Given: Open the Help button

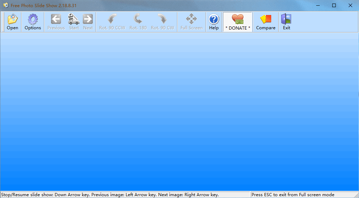Looking at the screenshot, I should tap(214, 22).
